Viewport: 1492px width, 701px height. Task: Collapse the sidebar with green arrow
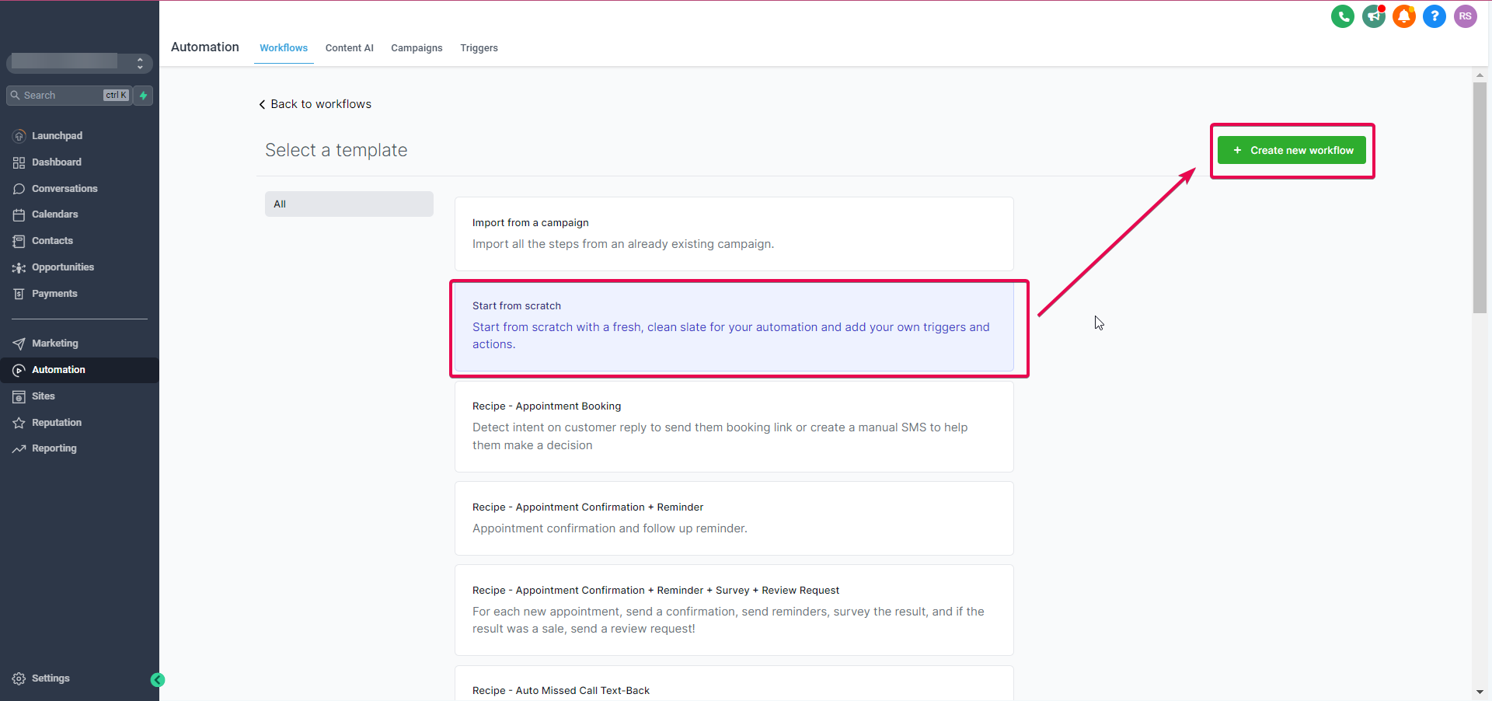(158, 680)
